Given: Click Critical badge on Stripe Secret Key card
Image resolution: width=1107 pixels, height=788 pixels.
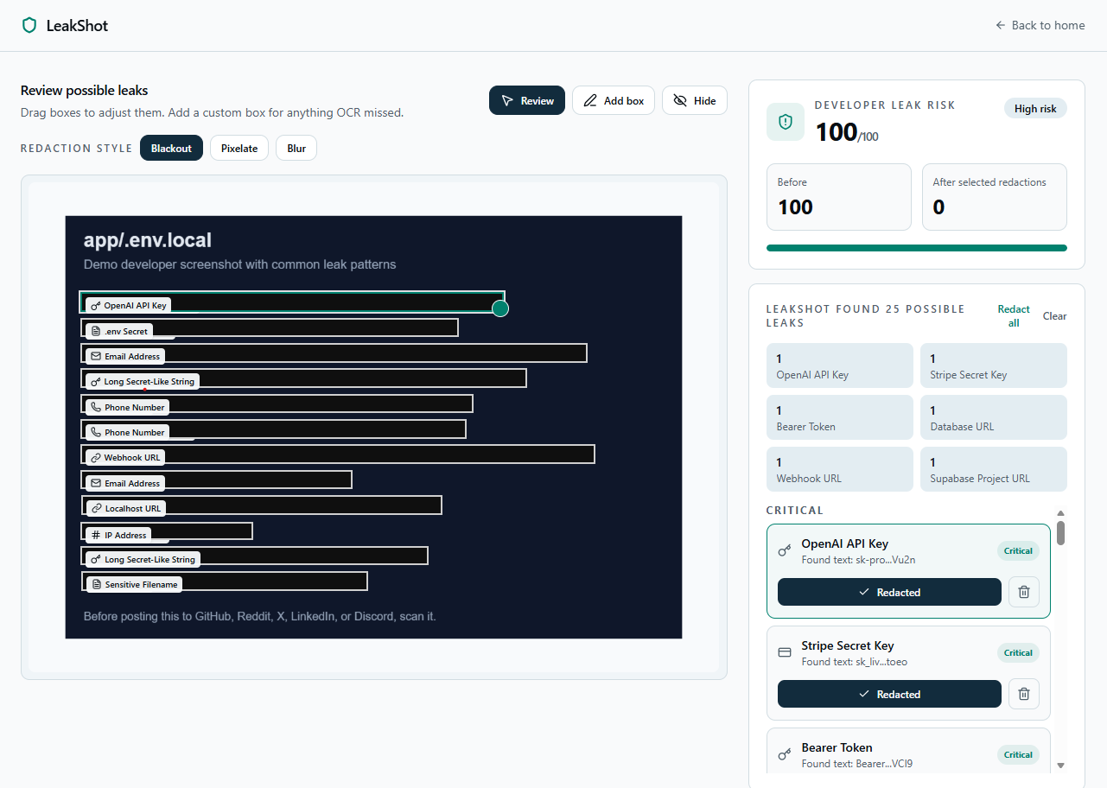Looking at the screenshot, I should (x=1018, y=652).
